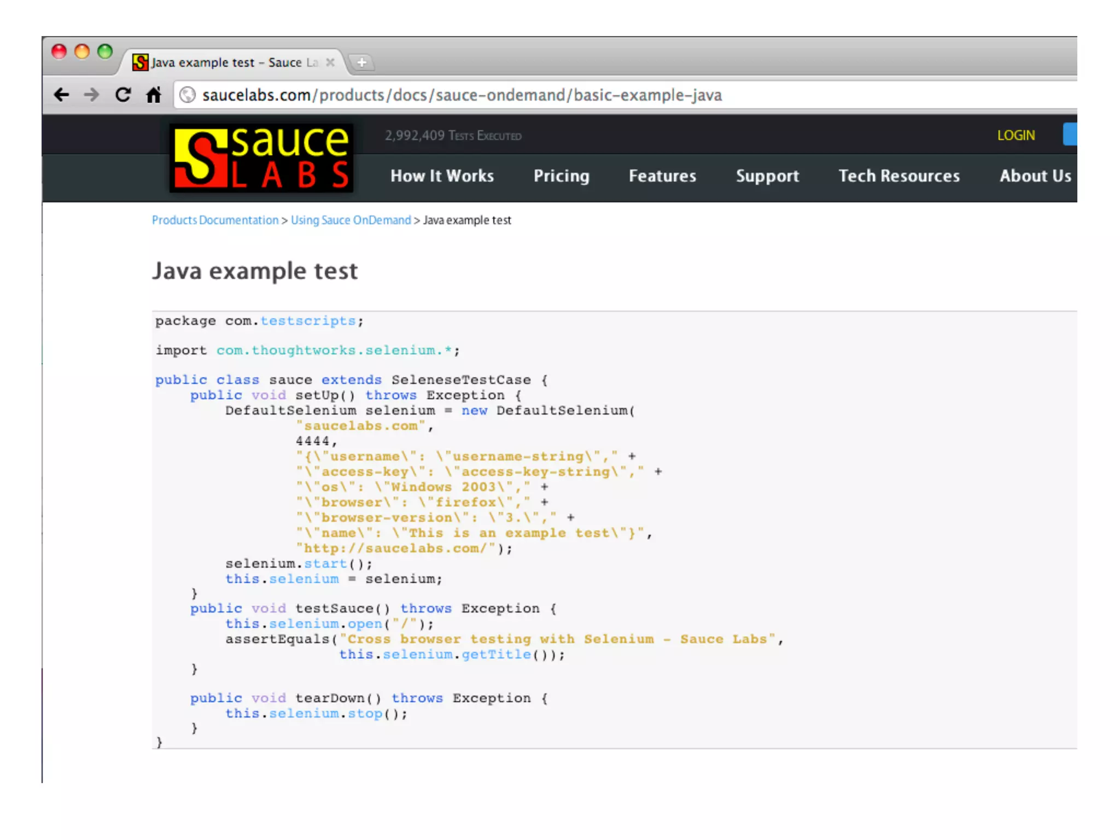
Task: Open the About Us page
Action: point(1035,176)
